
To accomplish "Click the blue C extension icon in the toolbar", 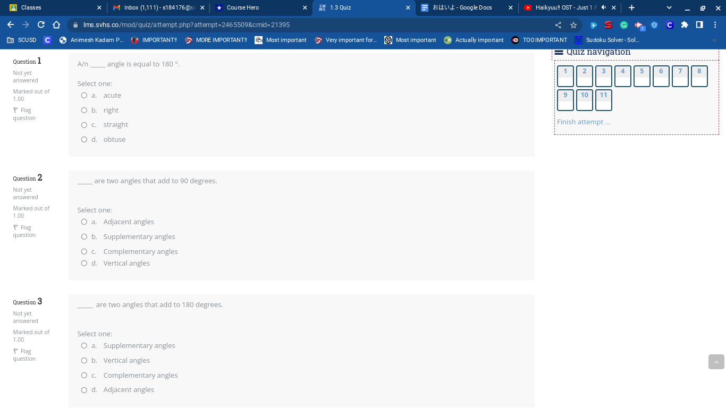I will 670,25.
